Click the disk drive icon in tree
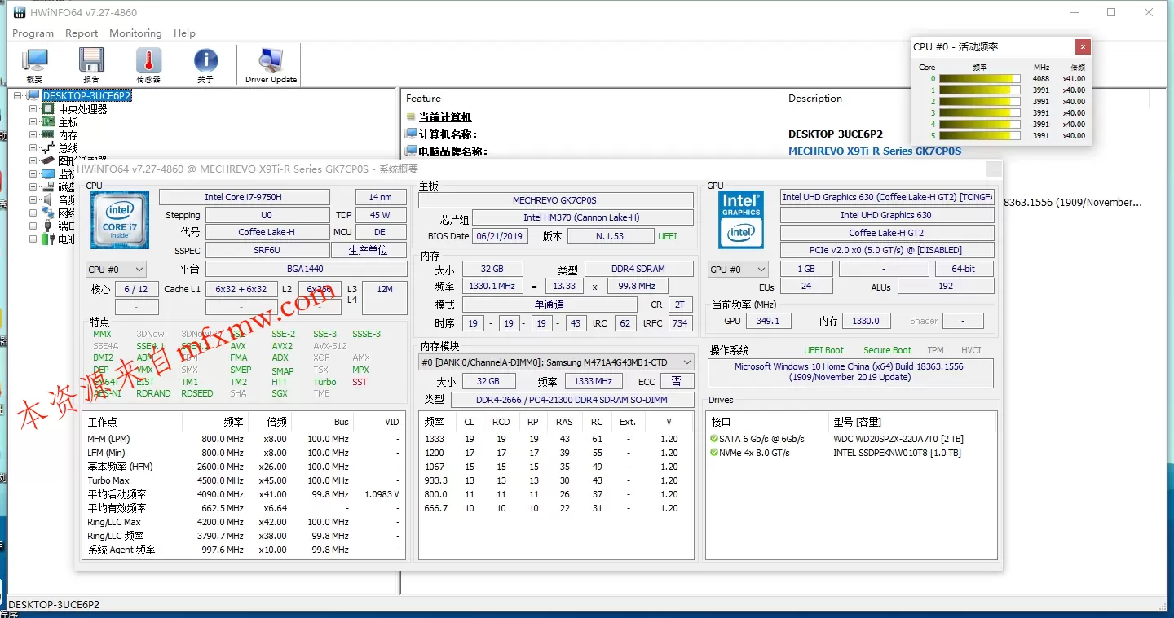The height and width of the screenshot is (618, 1174). click(48, 187)
